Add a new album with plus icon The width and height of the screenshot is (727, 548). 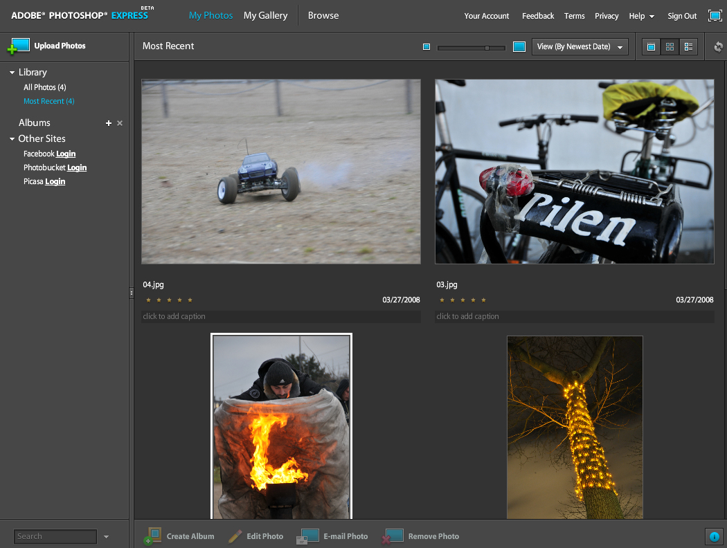click(x=108, y=123)
